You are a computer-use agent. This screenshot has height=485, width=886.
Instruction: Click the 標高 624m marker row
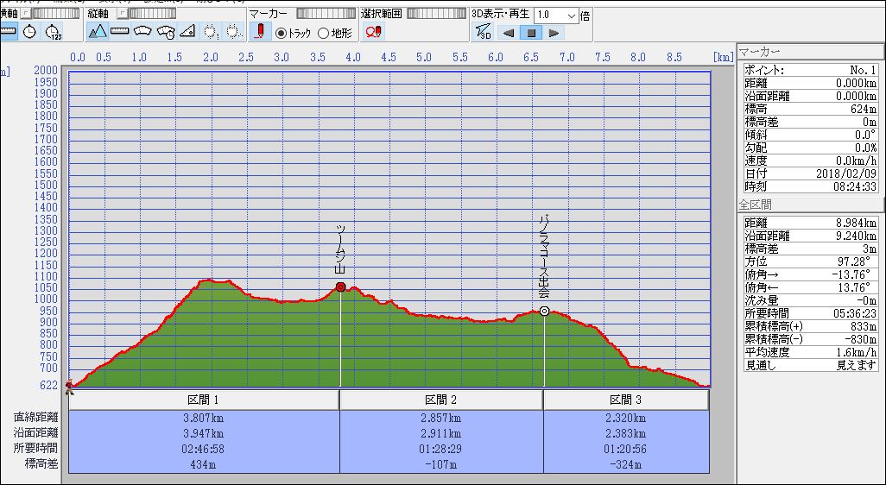810,109
